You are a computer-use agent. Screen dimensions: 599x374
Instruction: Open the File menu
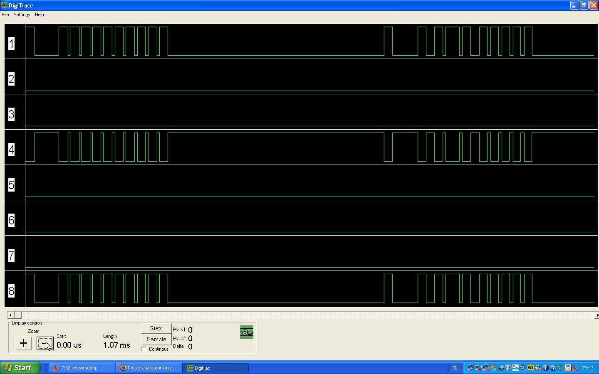pyautogui.click(x=5, y=15)
